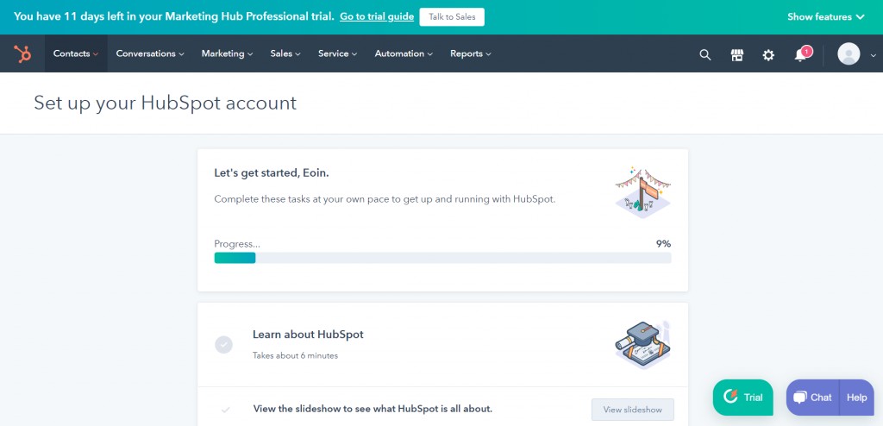Follow the Go to trial guide link
The width and height of the screenshot is (883, 426).
[x=377, y=17]
